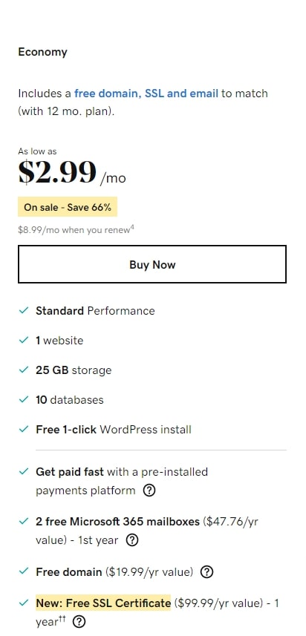Follow the free domain, SSL and email link
The image size is (306, 636).
(146, 94)
